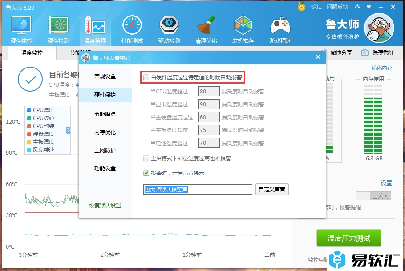The height and width of the screenshot is (271, 405).
Task: Toggle the 已关闭 alarm switch
Action: click(373, 196)
